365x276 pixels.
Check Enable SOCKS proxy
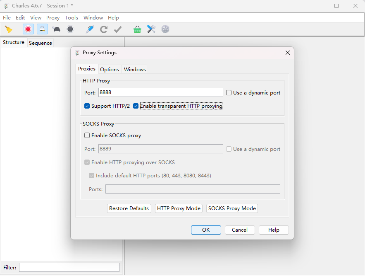pos(87,136)
